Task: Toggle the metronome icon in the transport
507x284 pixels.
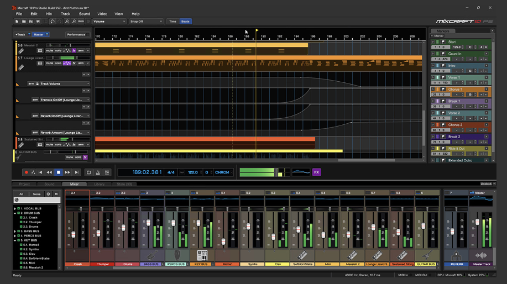Action: [98, 172]
